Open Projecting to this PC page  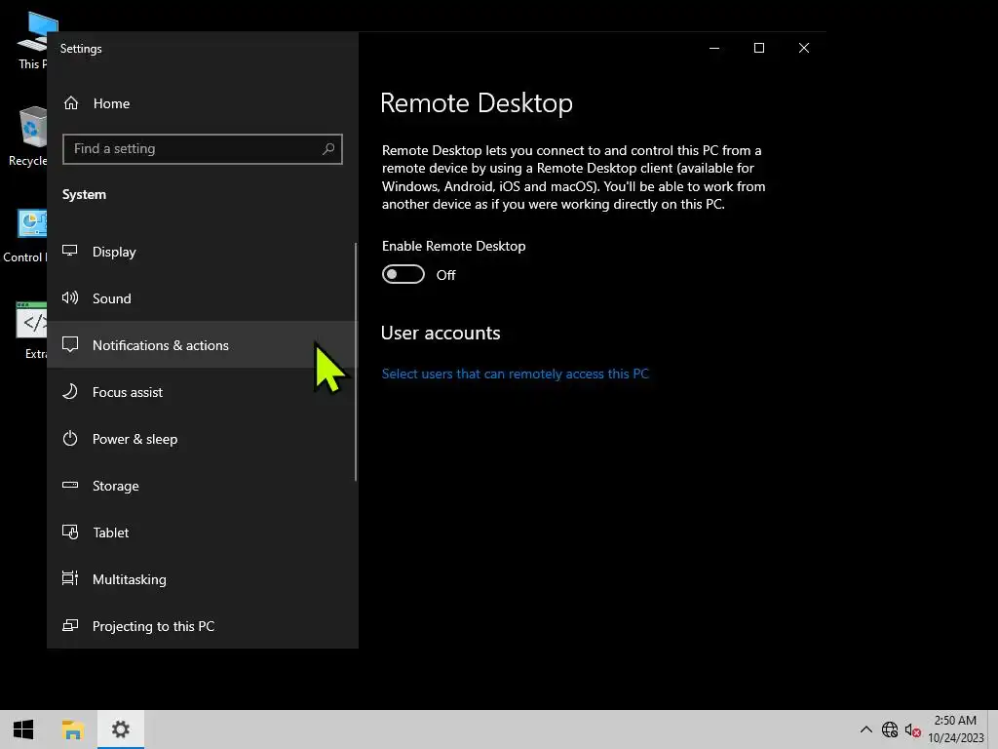coord(203,626)
